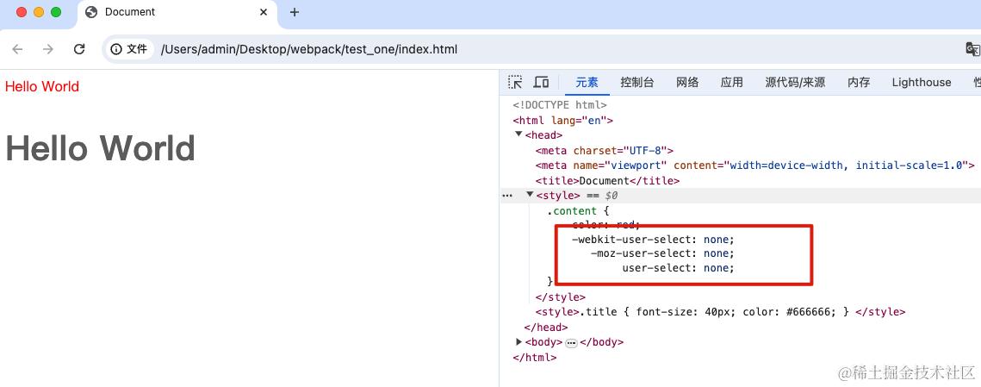Open the 网络 panel tab
The image size is (981, 387).
coord(687,83)
